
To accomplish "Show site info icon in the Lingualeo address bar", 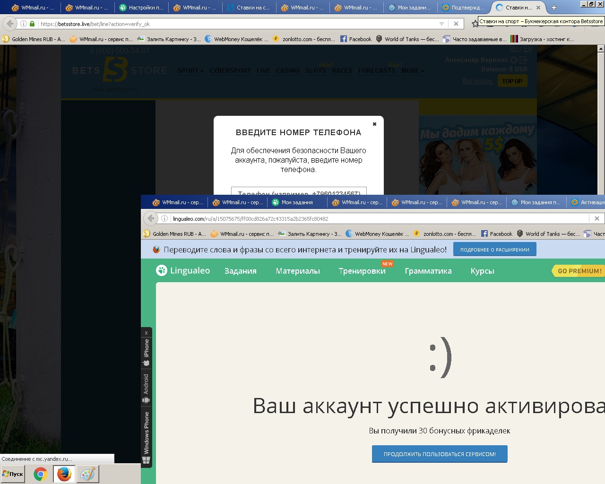I will [x=164, y=218].
